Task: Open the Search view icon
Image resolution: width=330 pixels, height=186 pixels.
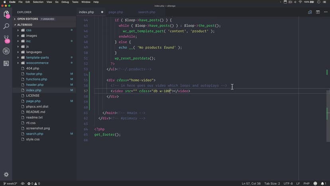Action: click(6, 26)
